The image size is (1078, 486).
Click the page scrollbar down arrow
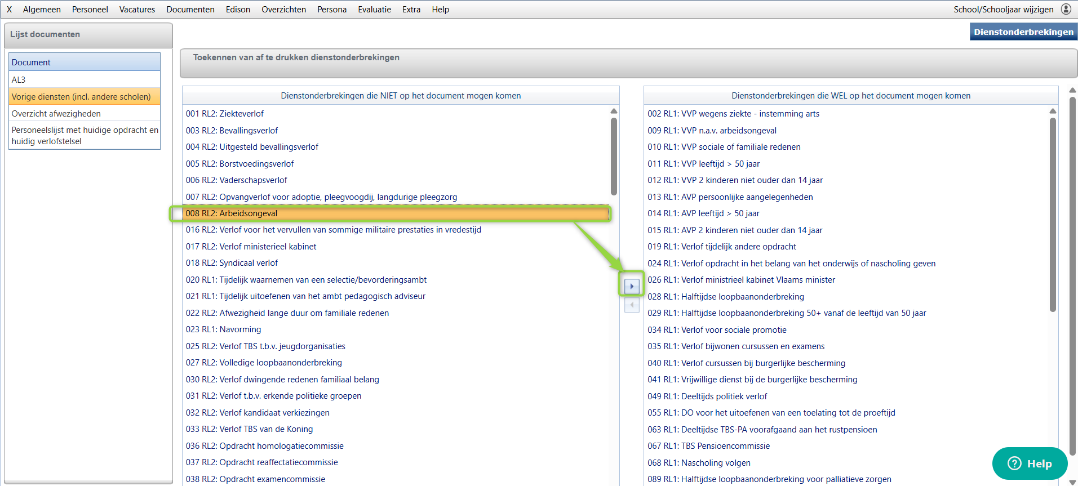(x=1072, y=482)
